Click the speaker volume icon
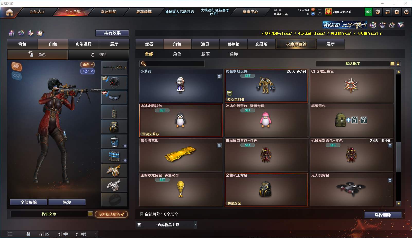This screenshot has width=412, height=238. tap(84, 234)
